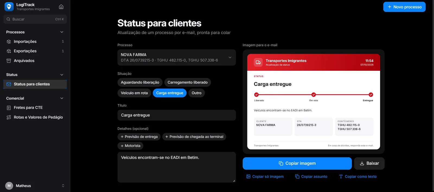Open Rotas e Valores de Pedágio
Image resolution: width=434 pixels, height=192 pixels.
point(35,117)
